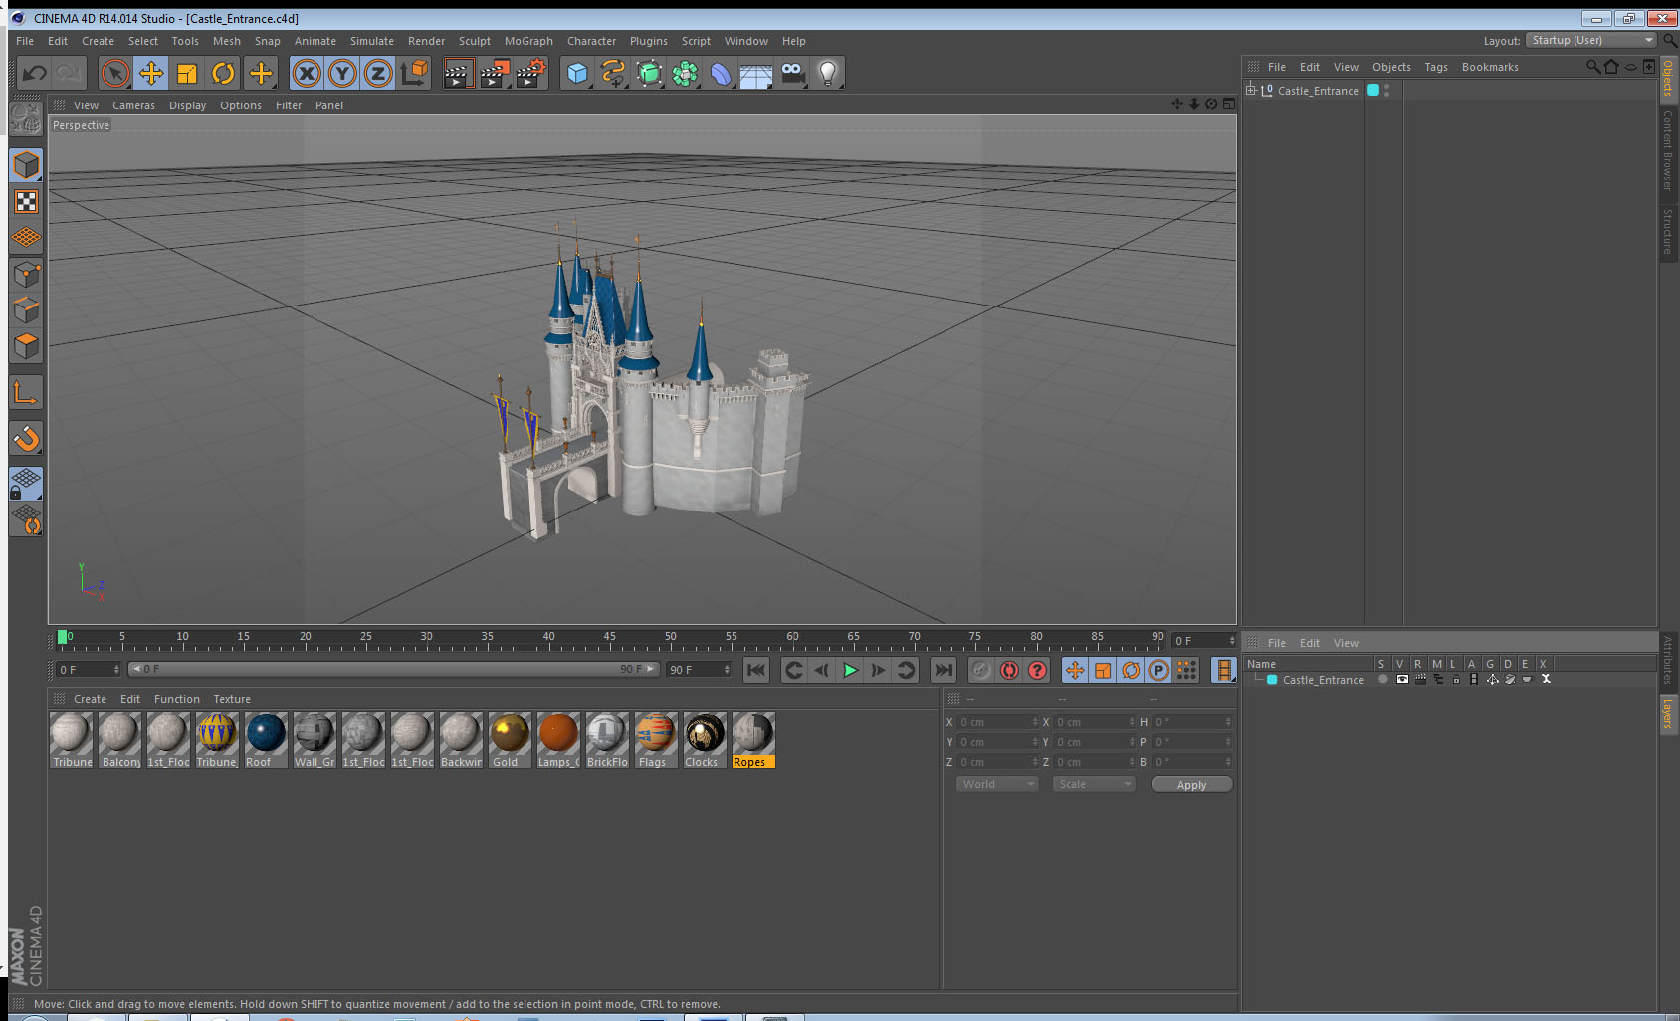
Task: Toggle Castle_Entrance layer solo dot
Action: pyautogui.click(x=1382, y=679)
